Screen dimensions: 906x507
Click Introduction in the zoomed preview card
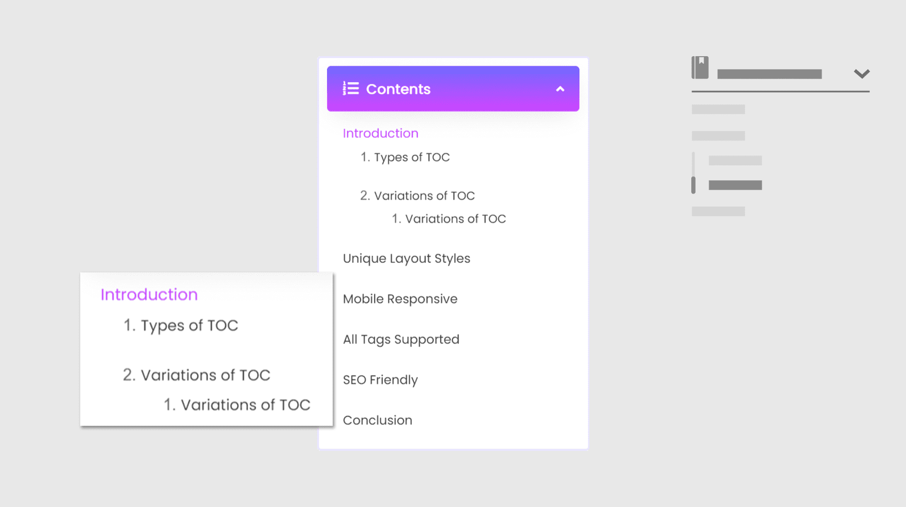pyautogui.click(x=149, y=295)
